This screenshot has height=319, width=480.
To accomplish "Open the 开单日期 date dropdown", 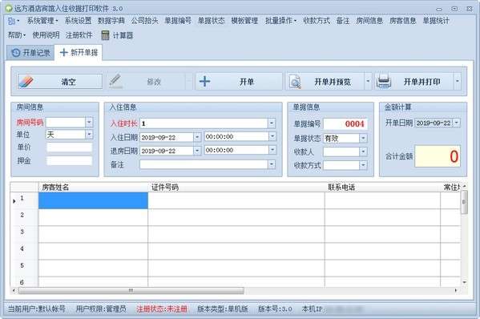I will coord(457,123).
